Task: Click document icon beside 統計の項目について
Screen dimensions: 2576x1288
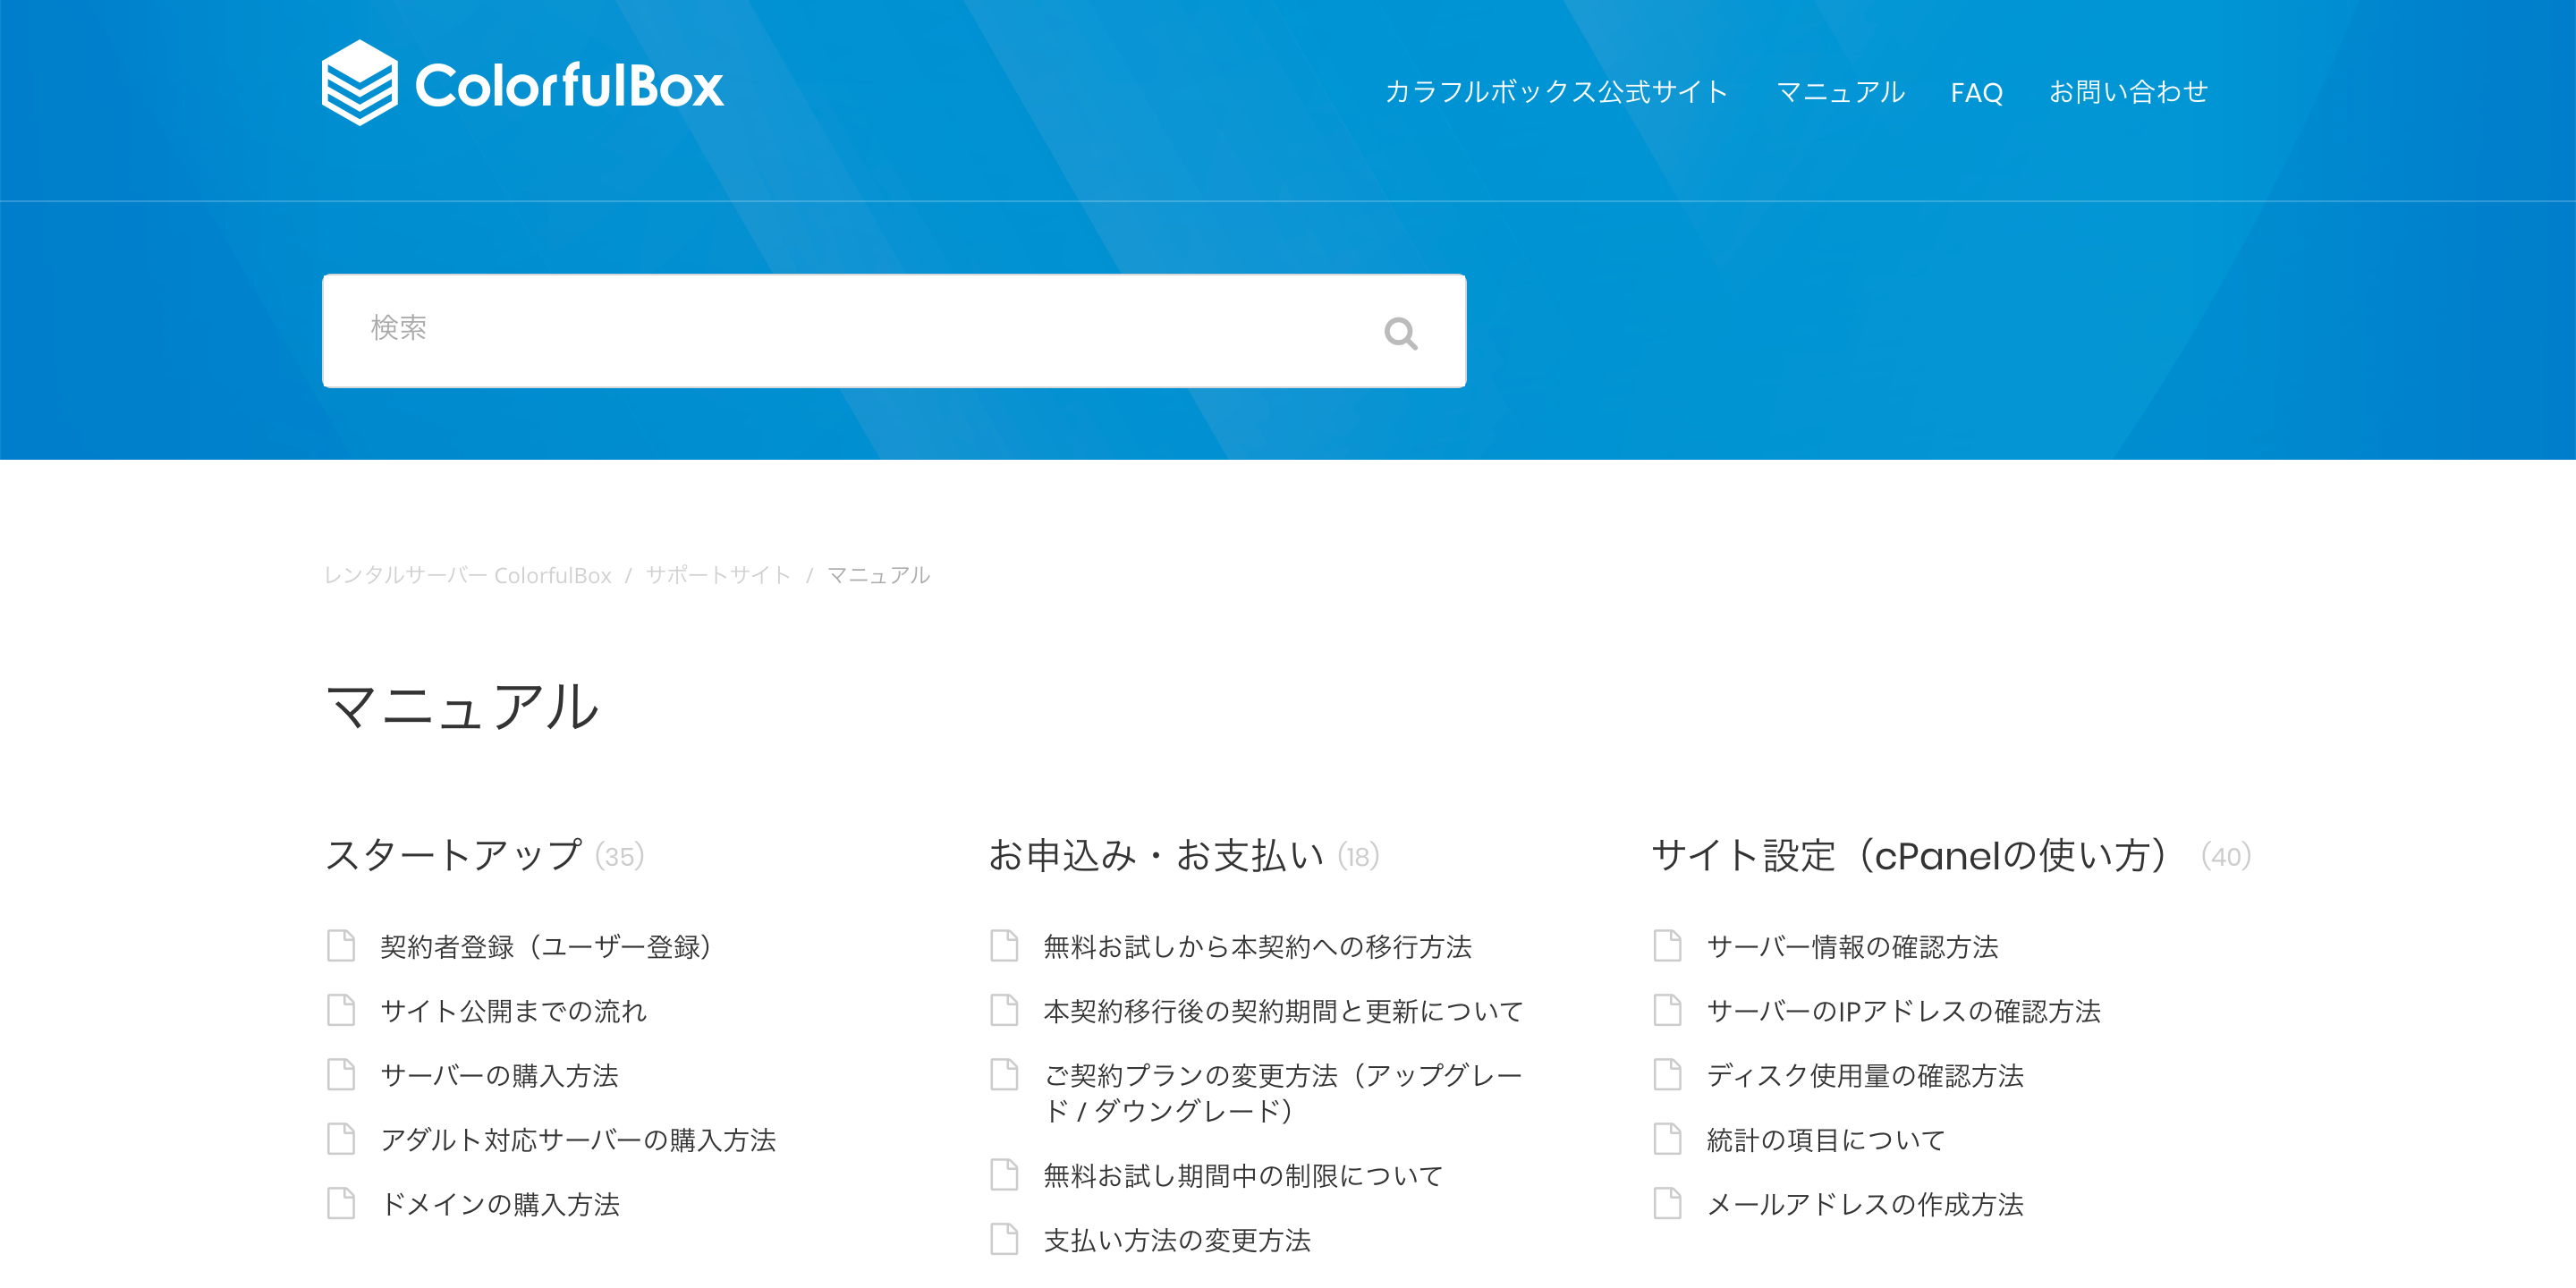Action: pos(1667,1138)
